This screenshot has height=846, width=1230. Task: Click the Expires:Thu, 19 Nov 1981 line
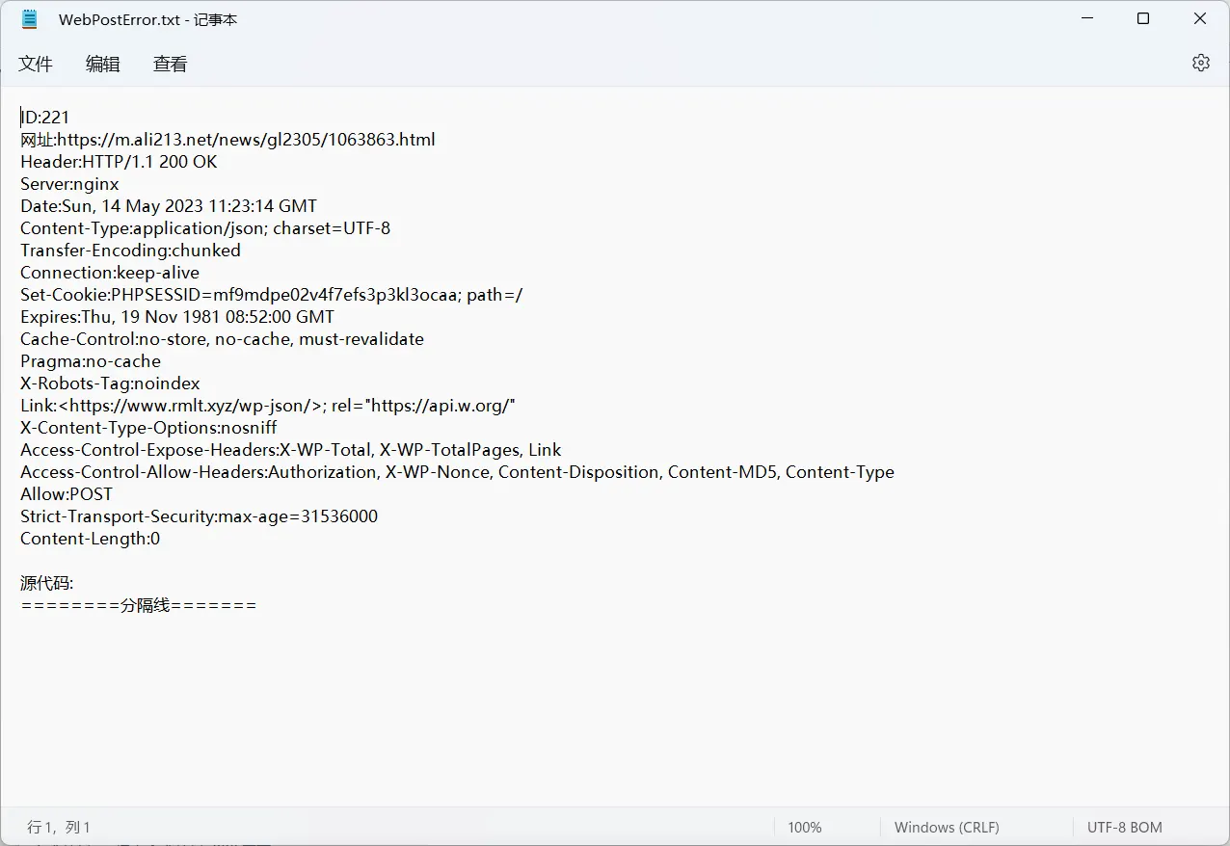pyautogui.click(x=177, y=317)
